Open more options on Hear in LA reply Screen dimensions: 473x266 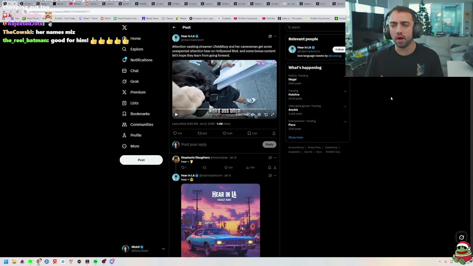point(275,176)
